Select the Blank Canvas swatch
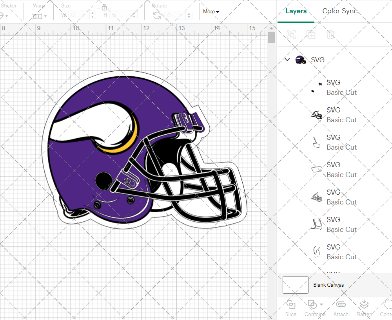 click(x=295, y=285)
